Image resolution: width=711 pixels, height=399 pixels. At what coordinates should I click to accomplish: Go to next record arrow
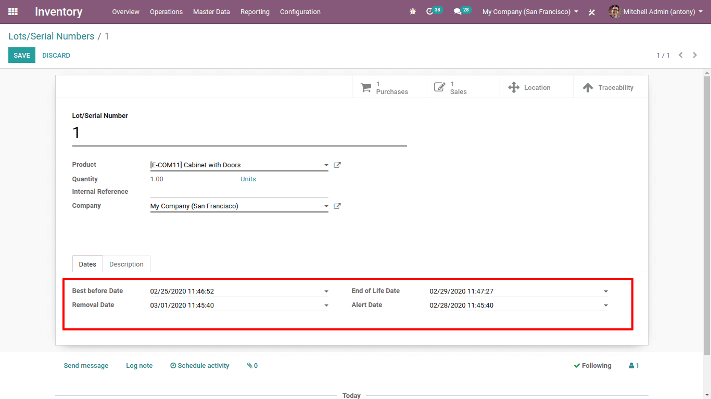(x=695, y=55)
